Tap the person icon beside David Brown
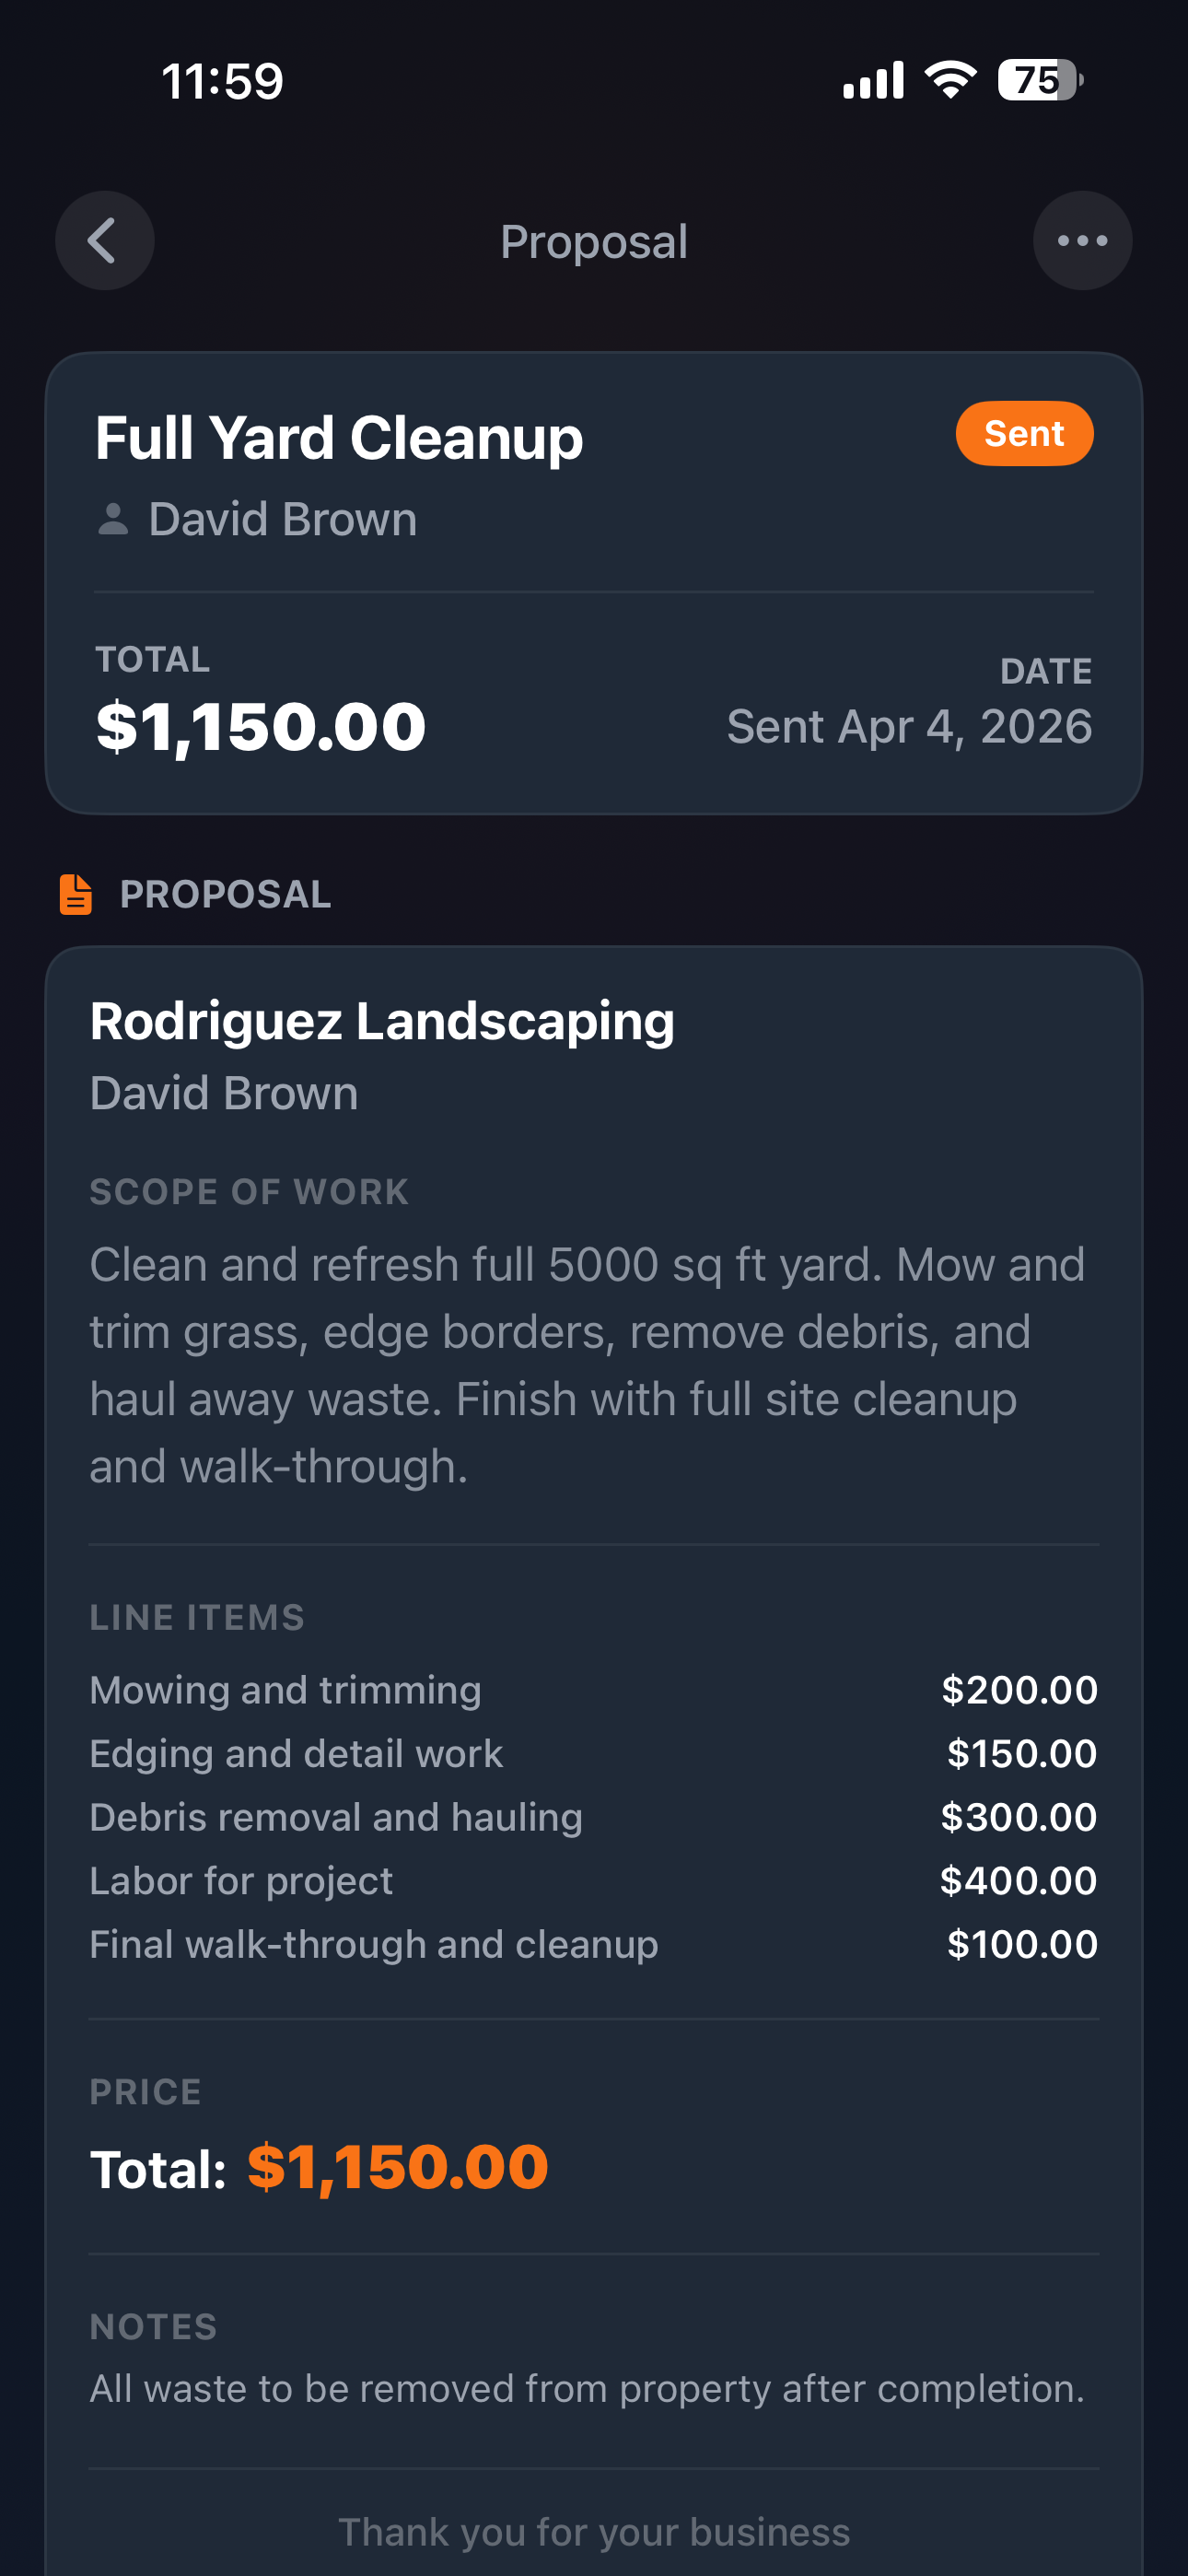 113,520
